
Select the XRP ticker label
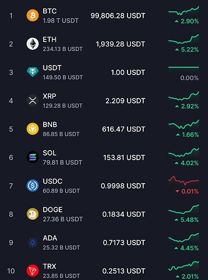(49, 96)
